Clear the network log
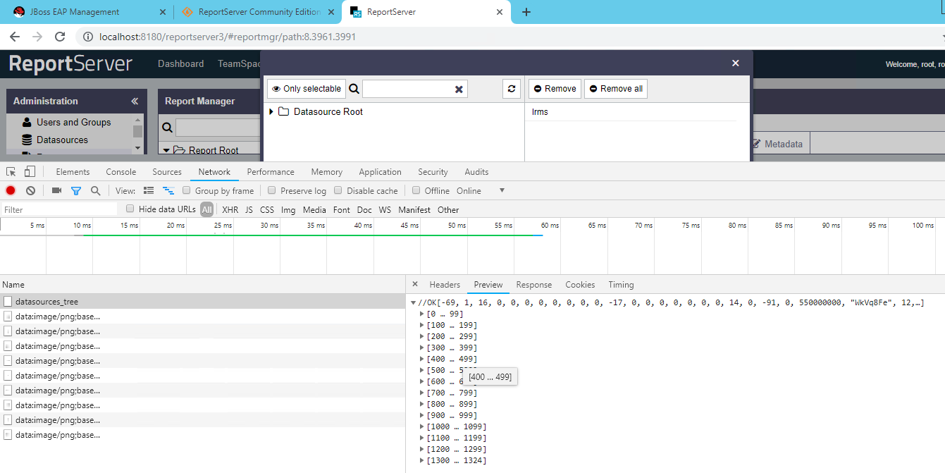This screenshot has width=945, height=473. [x=31, y=190]
